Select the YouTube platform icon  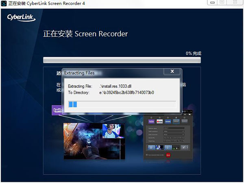tap(159, 121)
